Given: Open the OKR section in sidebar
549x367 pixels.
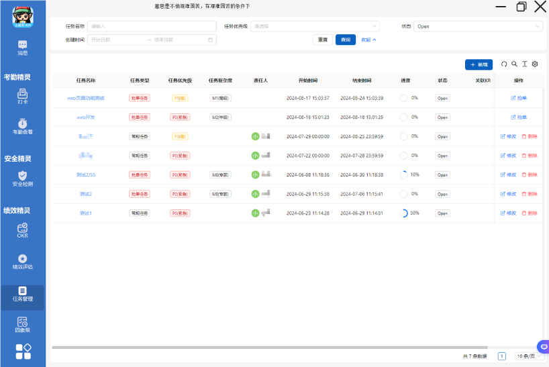Looking at the screenshot, I should click(x=22, y=231).
